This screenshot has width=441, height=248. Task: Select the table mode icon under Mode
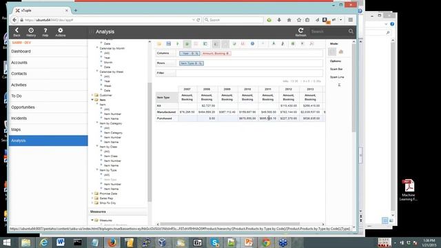pyautogui.click(x=332, y=52)
